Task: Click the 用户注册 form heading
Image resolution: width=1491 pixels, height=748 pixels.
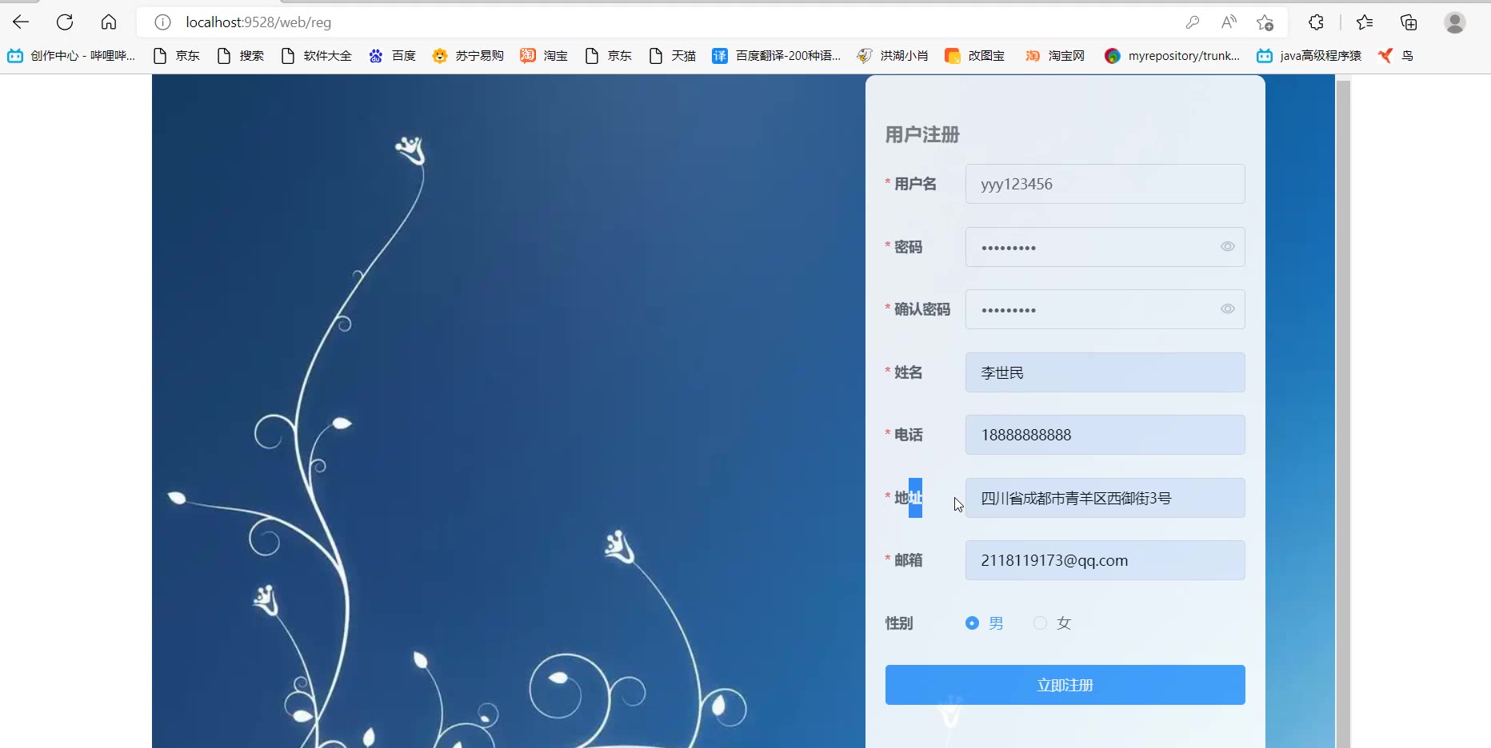Action: coord(922,134)
